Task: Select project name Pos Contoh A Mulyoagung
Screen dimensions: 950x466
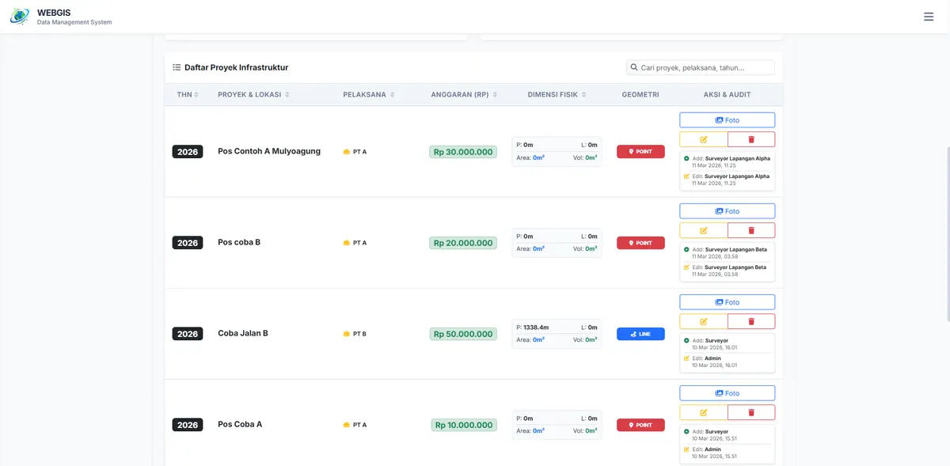Action: coord(269,151)
